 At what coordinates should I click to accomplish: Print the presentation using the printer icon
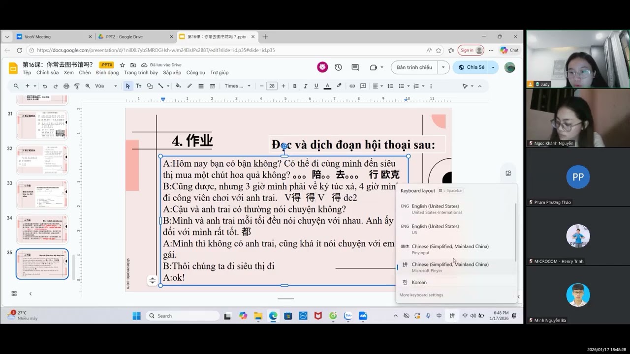pyautogui.click(x=66, y=86)
